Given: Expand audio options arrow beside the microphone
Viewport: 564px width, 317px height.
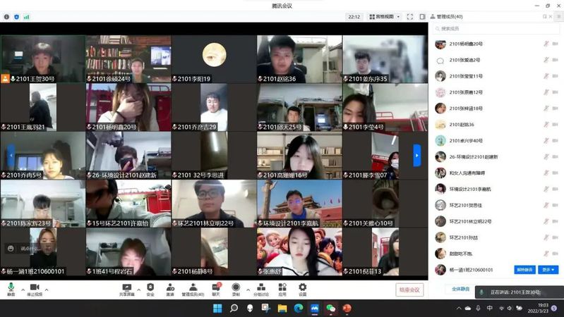Looking at the screenshot, I should click(x=23, y=289).
